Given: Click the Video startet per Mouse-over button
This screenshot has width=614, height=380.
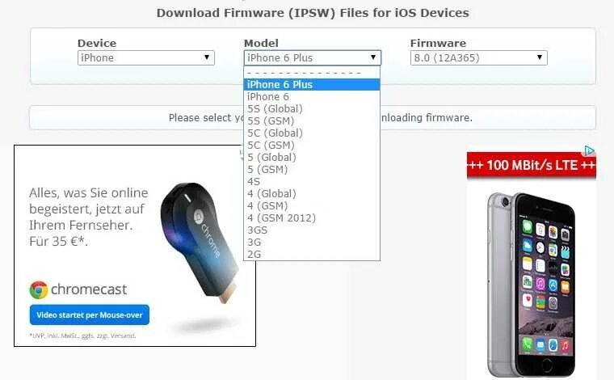Looking at the screenshot, I should click(90, 315).
